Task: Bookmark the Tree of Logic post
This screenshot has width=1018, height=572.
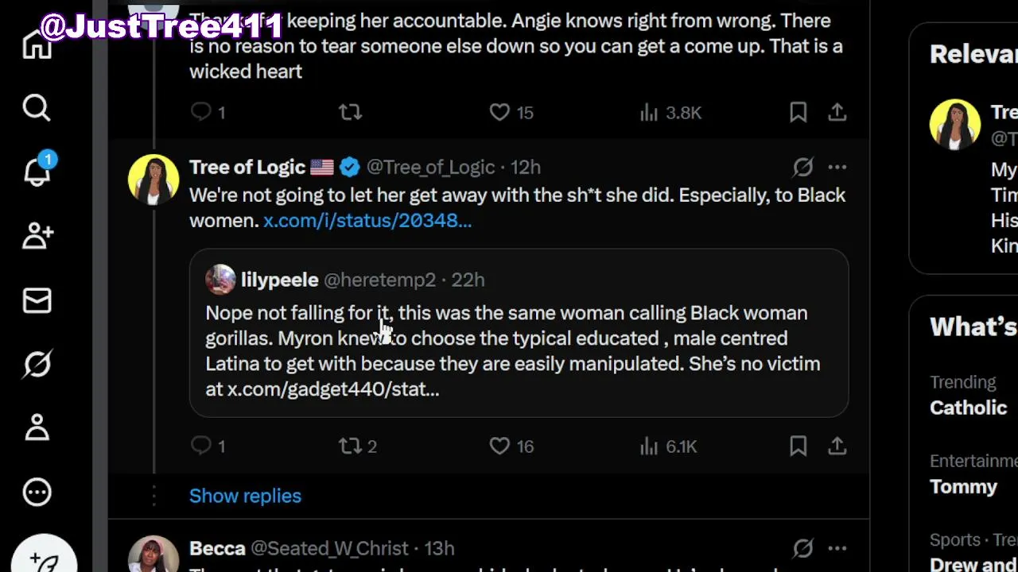Action: tap(798, 446)
